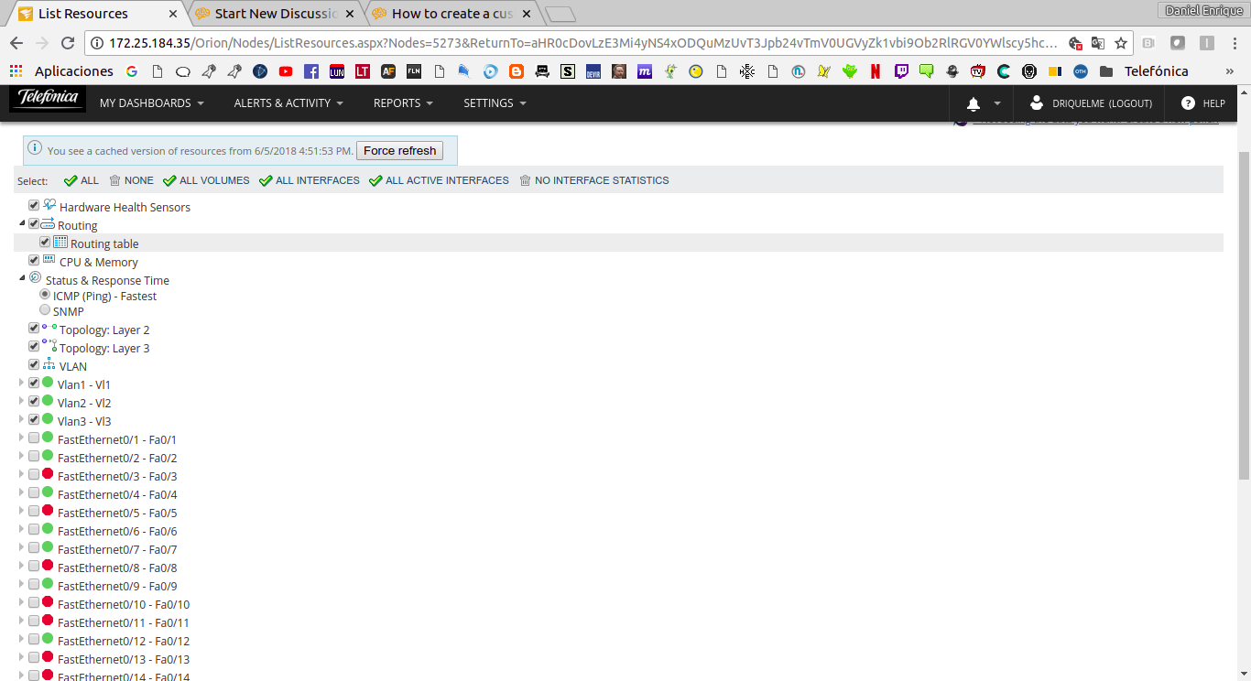Click the Topology: Layer 2 icon
Viewport: 1251px width, 681px height.
[x=49, y=328]
